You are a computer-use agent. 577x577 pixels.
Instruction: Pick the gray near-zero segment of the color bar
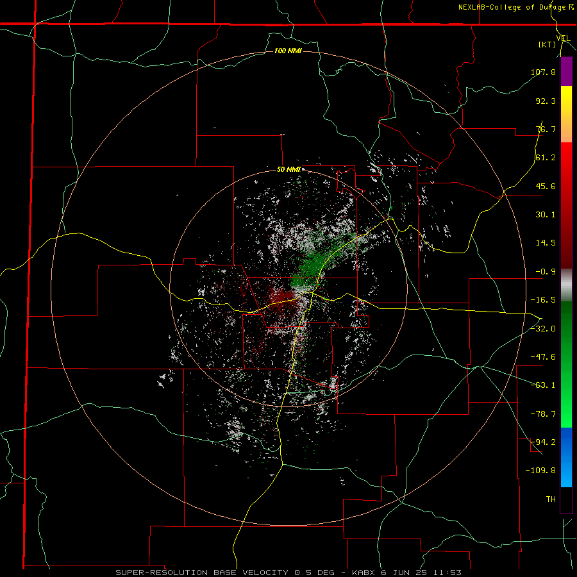click(x=566, y=285)
